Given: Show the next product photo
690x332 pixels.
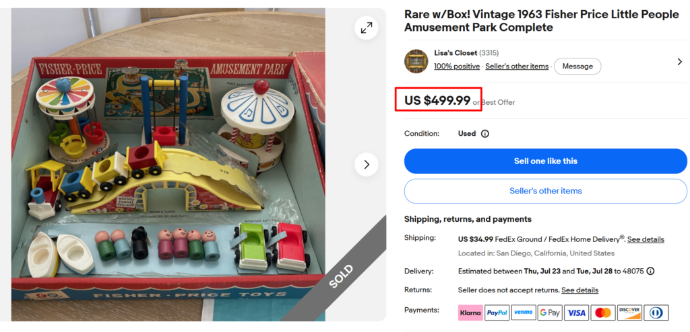Looking at the screenshot, I should [x=366, y=165].
